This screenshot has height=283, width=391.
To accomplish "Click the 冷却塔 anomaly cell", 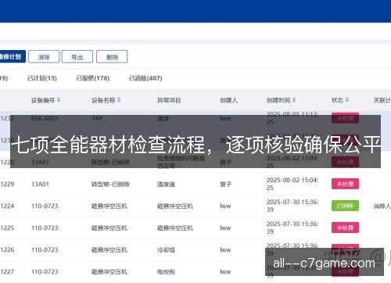I will click(x=166, y=250).
